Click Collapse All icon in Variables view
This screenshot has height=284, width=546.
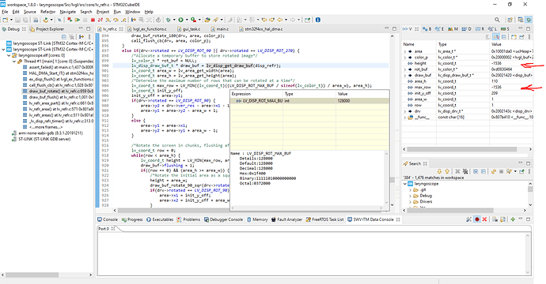coord(504,37)
